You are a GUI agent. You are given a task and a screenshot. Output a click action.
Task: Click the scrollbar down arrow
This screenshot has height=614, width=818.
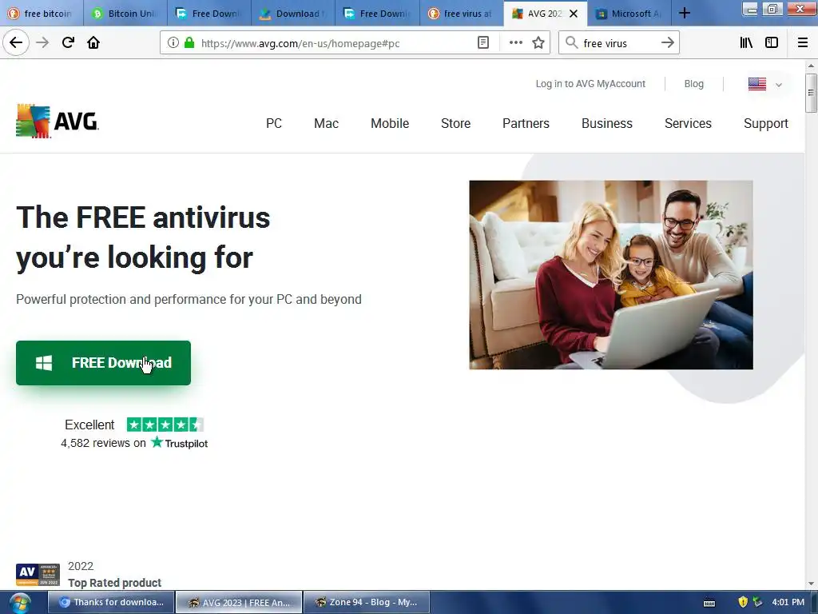pos(810,584)
